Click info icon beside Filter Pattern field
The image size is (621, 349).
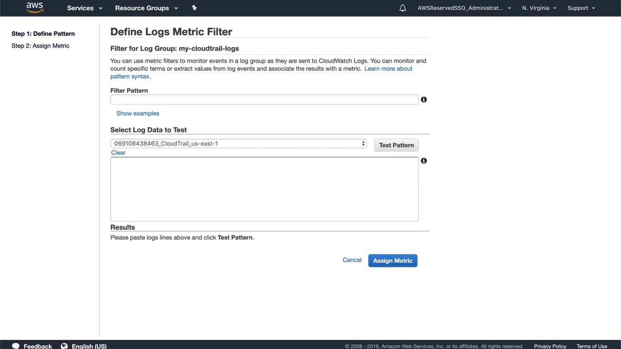tap(424, 99)
